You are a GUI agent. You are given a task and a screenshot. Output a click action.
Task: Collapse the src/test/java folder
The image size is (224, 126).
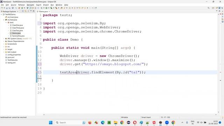4,20
